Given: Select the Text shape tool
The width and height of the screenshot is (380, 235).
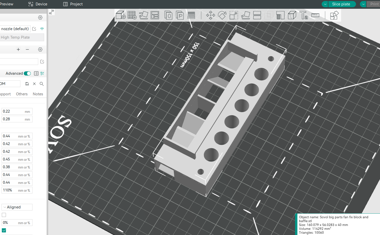Looking at the screenshot, I should (304, 15).
